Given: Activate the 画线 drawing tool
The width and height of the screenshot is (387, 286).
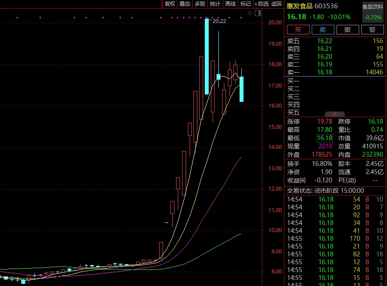Looking at the screenshot, I should click(x=230, y=4).
